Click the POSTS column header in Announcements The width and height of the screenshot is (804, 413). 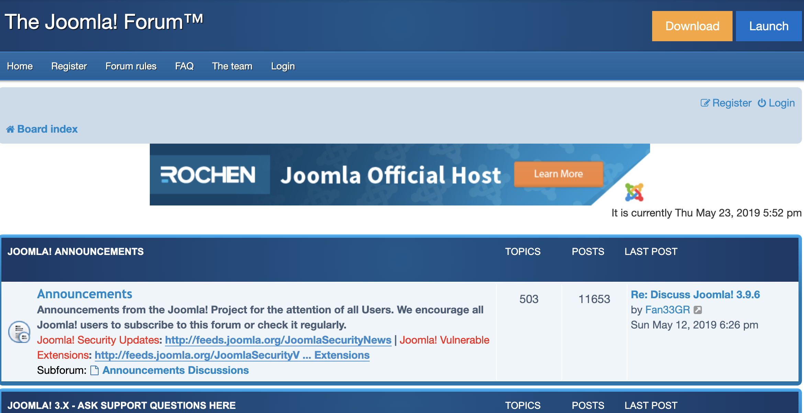pos(588,252)
